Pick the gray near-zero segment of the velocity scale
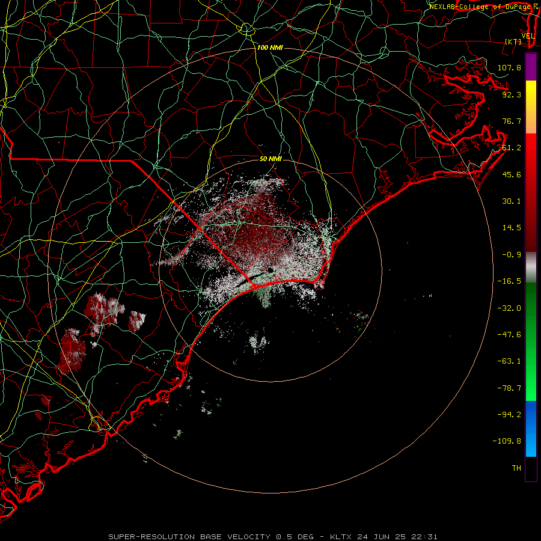541x541 pixels. pyautogui.click(x=531, y=267)
